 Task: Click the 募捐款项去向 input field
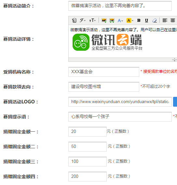pyautogui.click(x=104, y=87)
